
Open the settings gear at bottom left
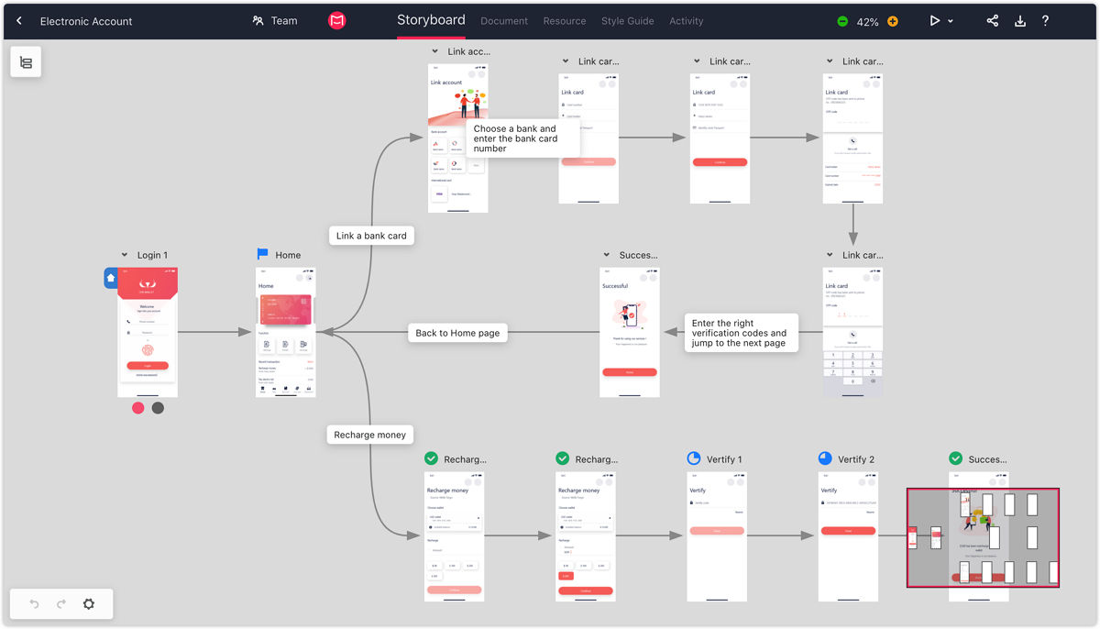(89, 604)
